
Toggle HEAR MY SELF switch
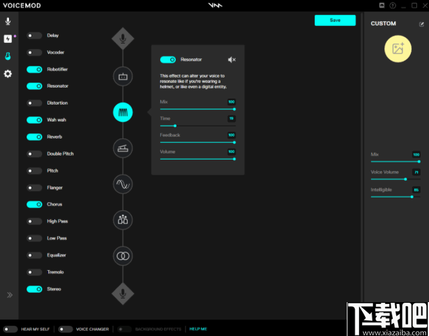click(10, 329)
